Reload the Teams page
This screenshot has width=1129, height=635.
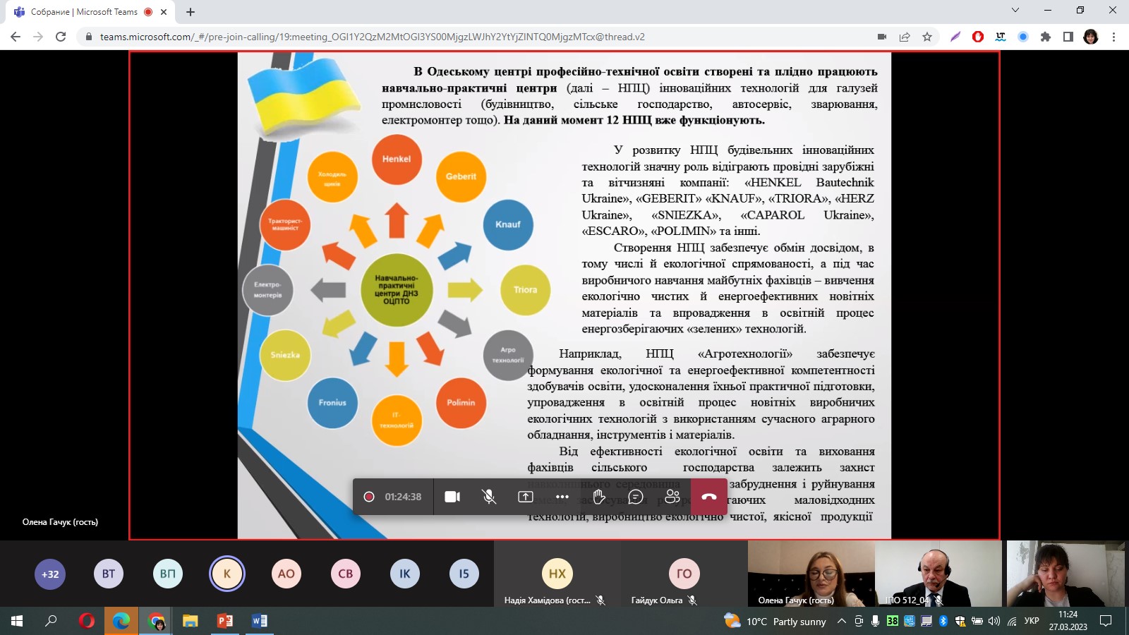pyautogui.click(x=61, y=37)
